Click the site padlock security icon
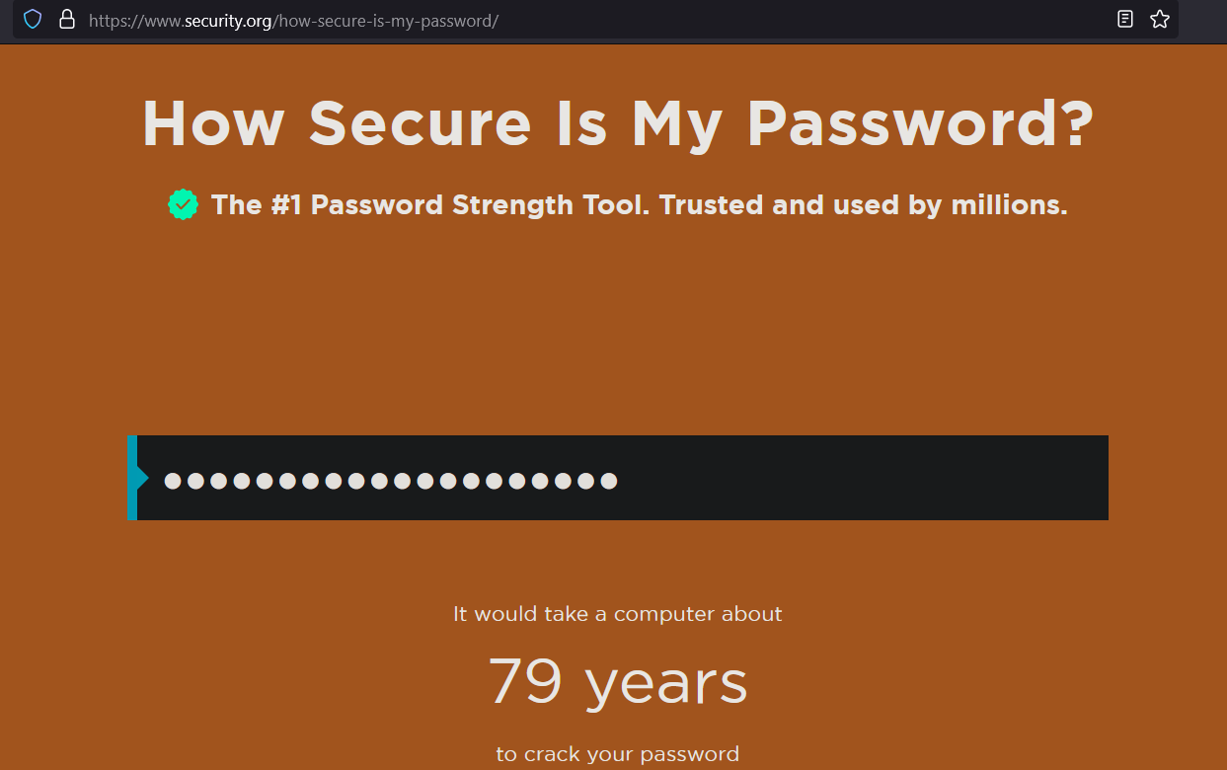Screen dimensions: 1227x770 67,19
